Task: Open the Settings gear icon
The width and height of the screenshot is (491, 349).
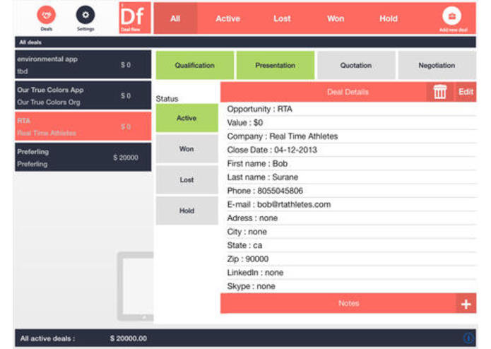Action: [85, 15]
